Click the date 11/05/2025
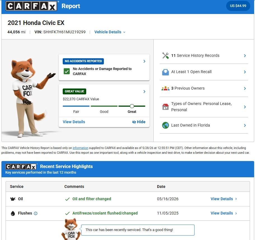 [x=168, y=213]
